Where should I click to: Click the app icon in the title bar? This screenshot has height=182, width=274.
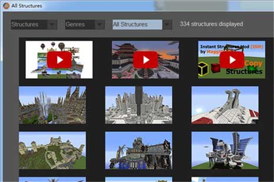(x=6, y=5)
